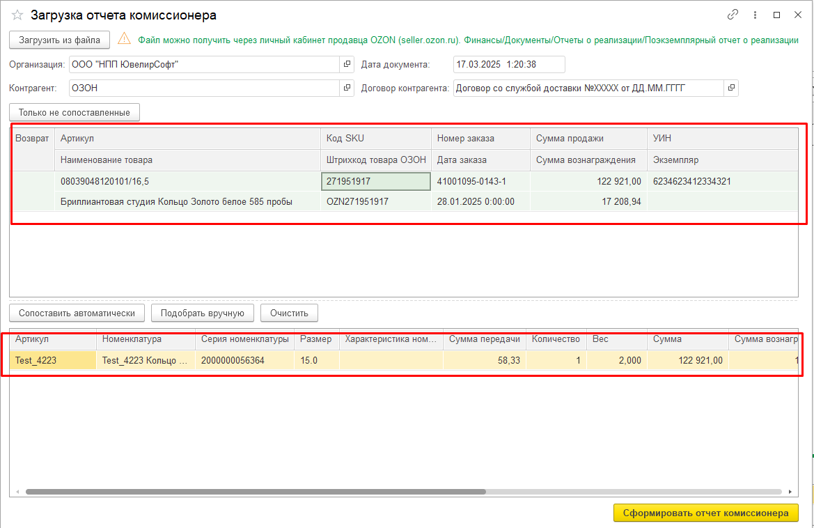Click Номенклатура column header
Screen dimensions: 814x528
pos(146,339)
